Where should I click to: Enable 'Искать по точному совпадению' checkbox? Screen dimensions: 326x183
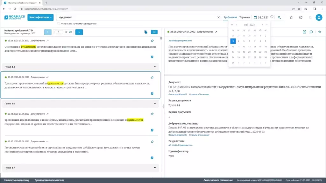59,24
